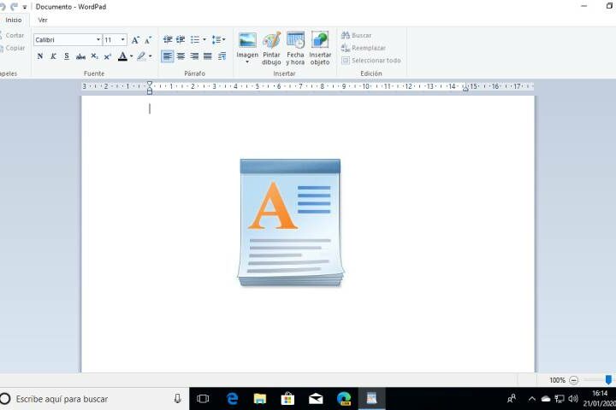Click the Windows search box
Image resolution: width=616 pixels, height=410 pixels.
coord(95,399)
